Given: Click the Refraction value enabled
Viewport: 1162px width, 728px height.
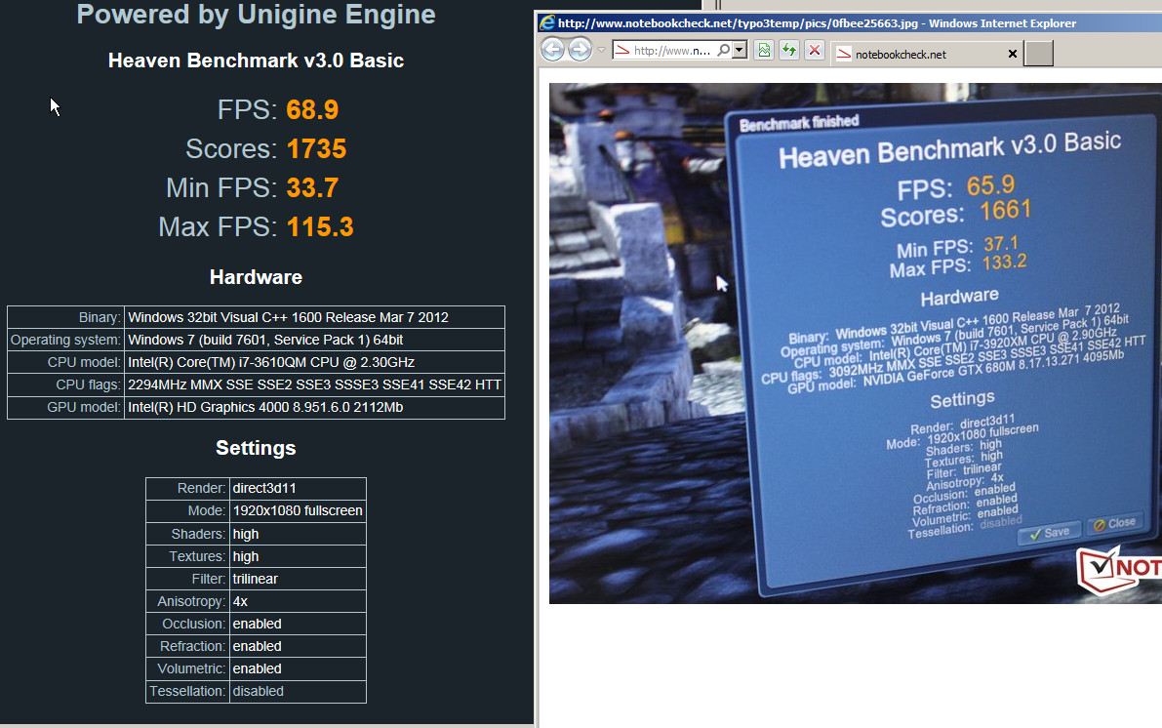Looking at the screenshot, I should click(298, 646).
